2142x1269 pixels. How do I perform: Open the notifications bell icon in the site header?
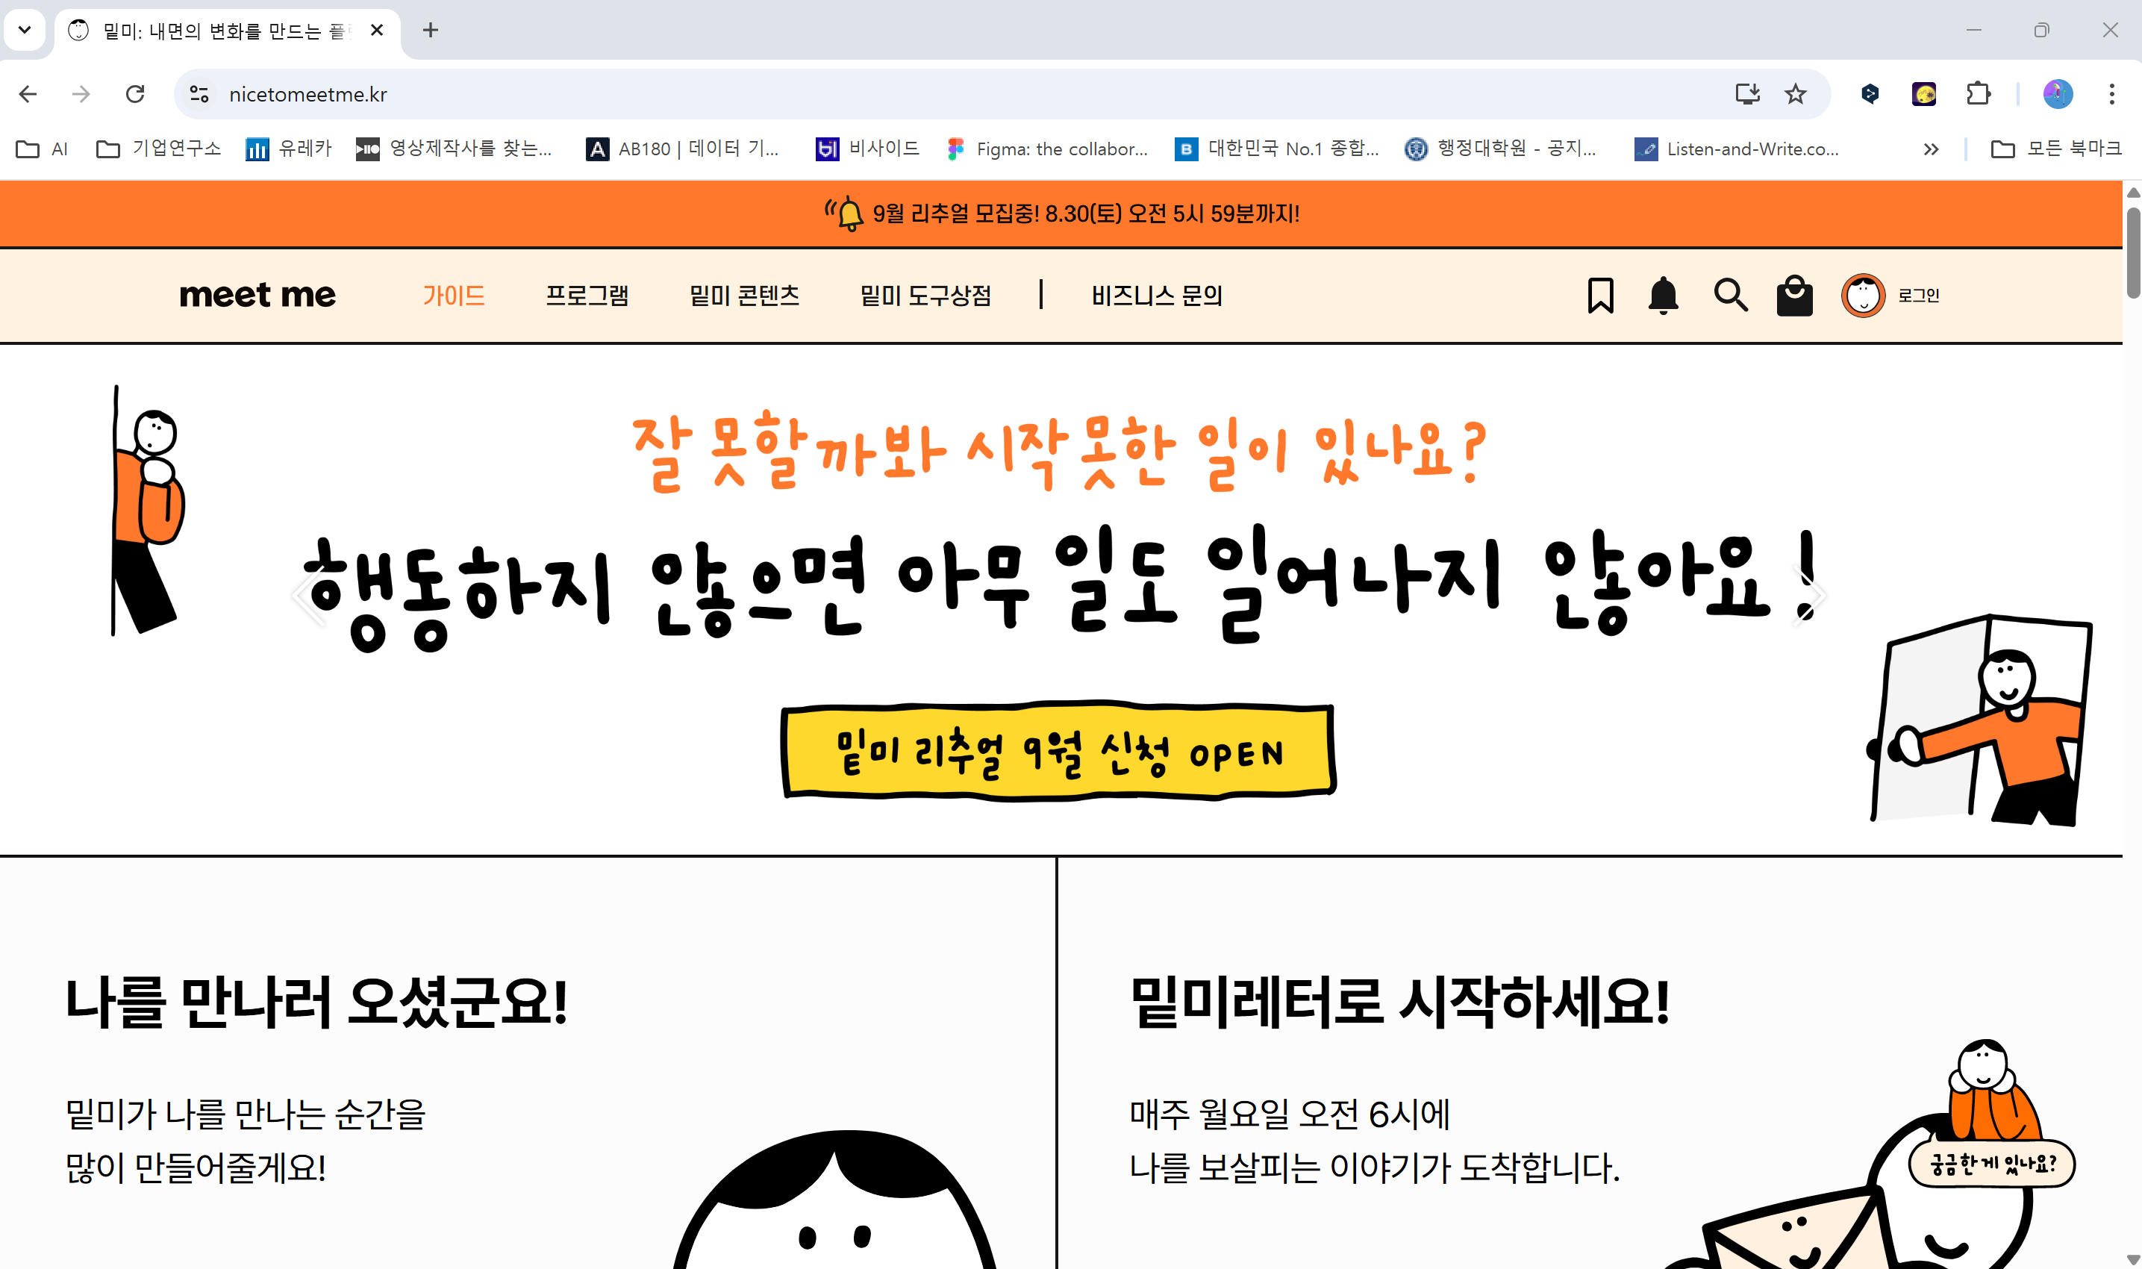1663,295
